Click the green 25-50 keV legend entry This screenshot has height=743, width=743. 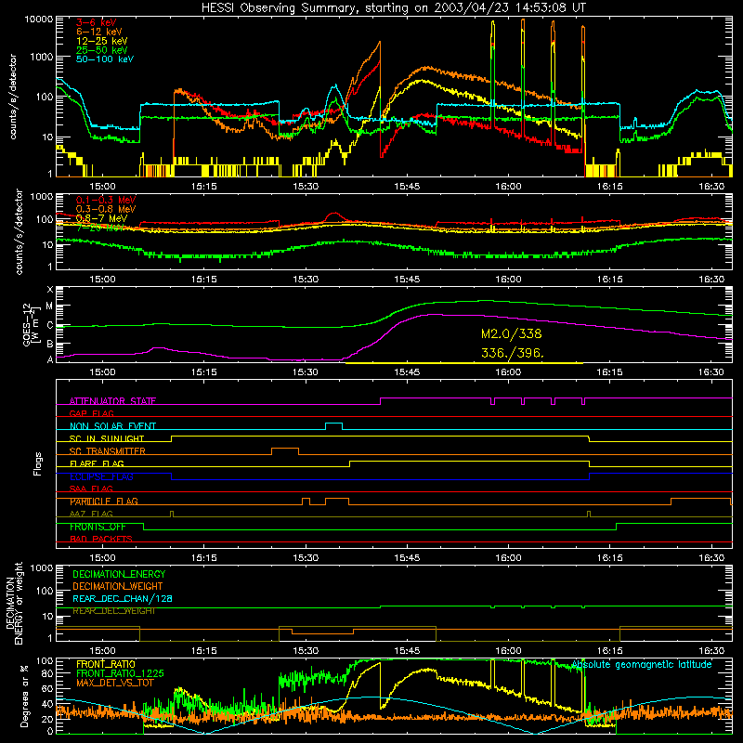(x=101, y=50)
